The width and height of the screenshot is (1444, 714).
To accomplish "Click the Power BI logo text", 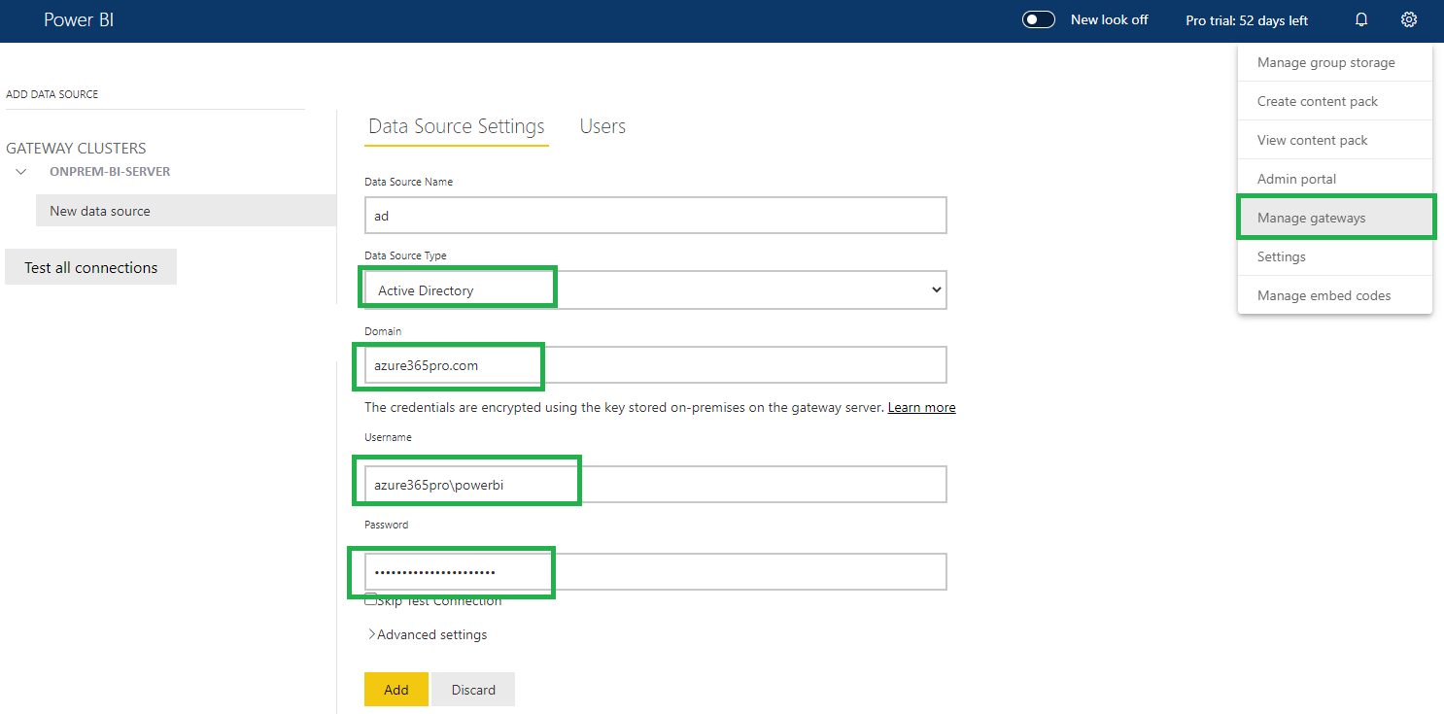I will pos(79,19).
